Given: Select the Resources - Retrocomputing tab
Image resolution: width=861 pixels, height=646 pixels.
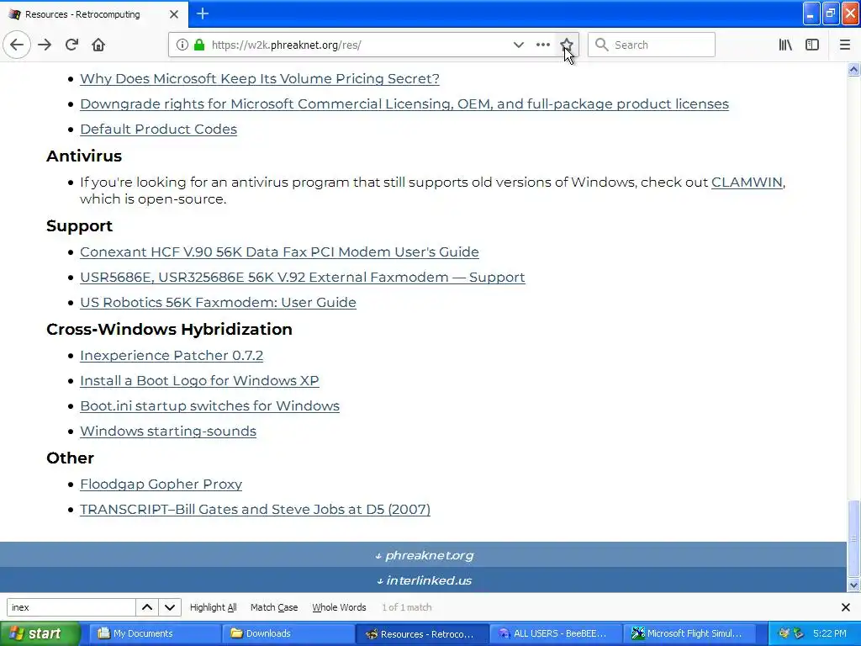Looking at the screenshot, I should tap(94, 14).
